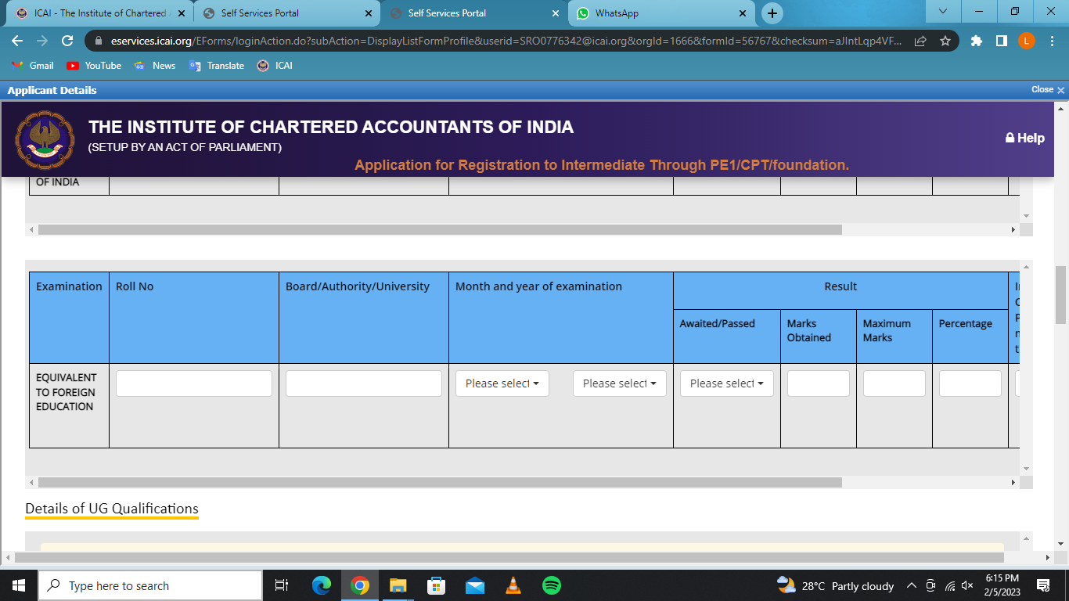The image size is (1069, 601).
Task: Click the Help link in header
Action: click(1024, 138)
